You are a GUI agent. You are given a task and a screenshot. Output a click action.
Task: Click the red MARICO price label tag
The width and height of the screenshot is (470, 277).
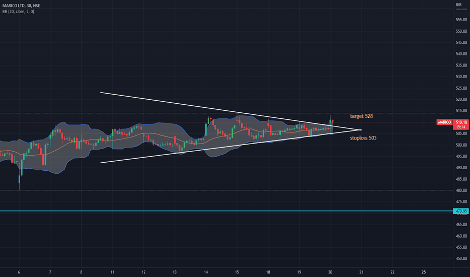444,122
